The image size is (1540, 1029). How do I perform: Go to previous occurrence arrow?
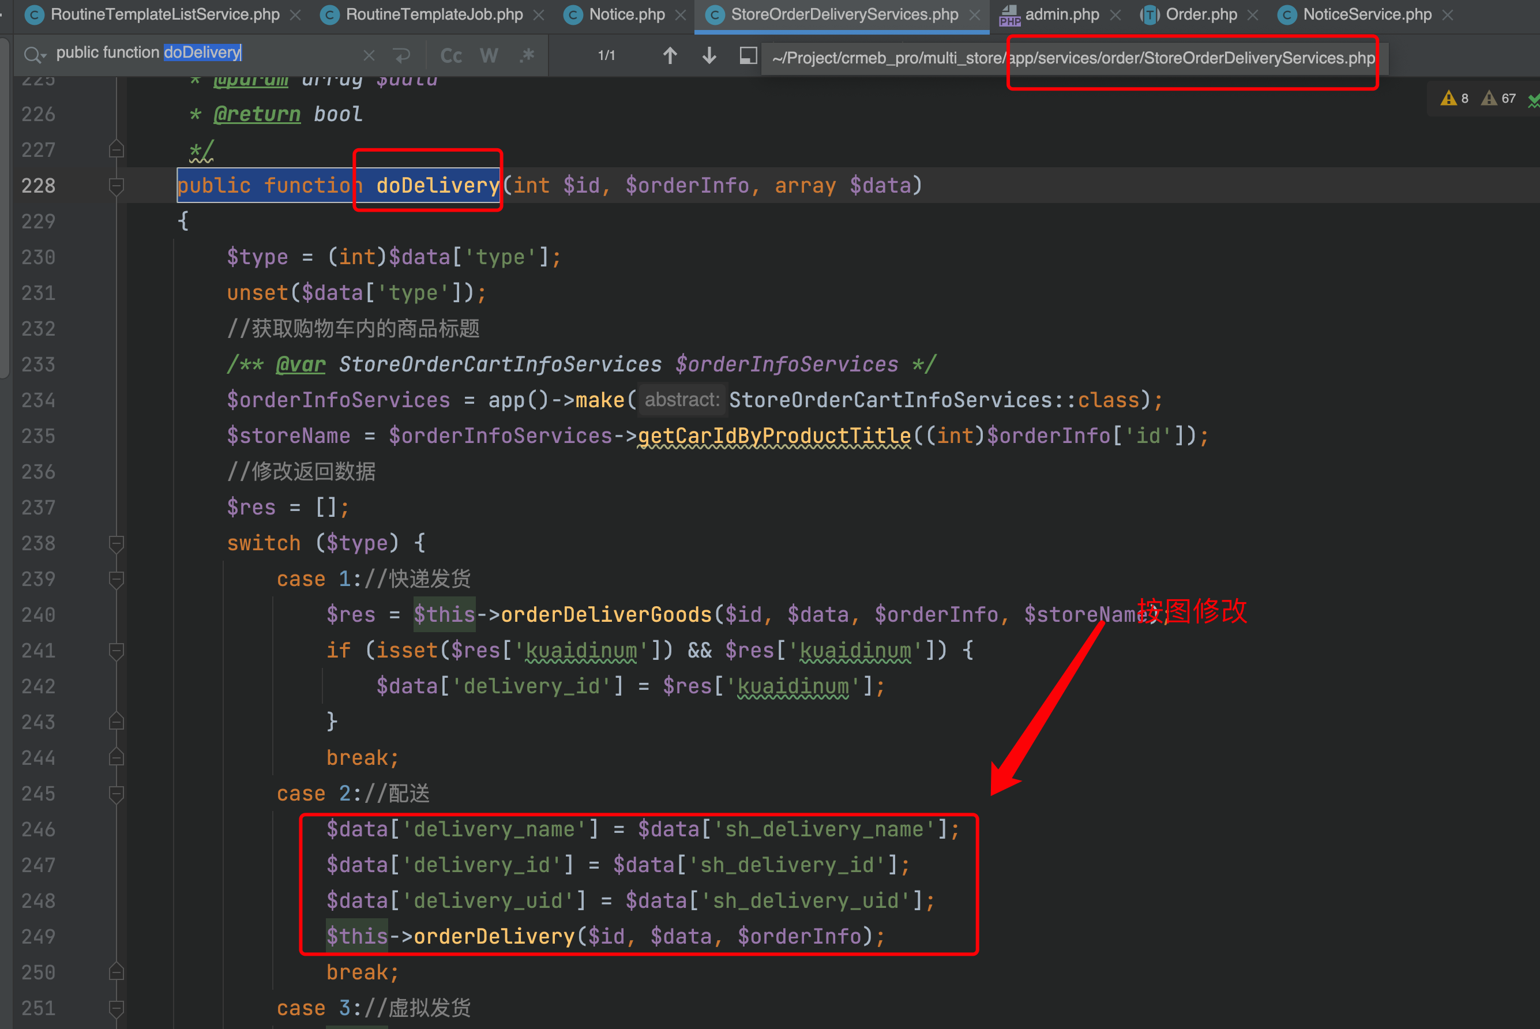[669, 56]
